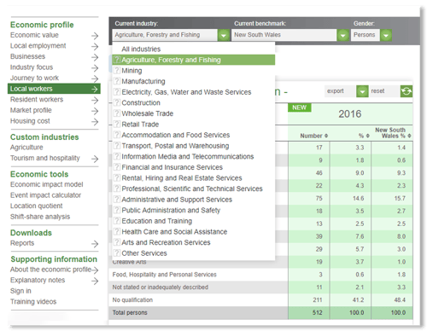Click help icon beside Wholesale Trade

pyautogui.click(x=117, y=113)
